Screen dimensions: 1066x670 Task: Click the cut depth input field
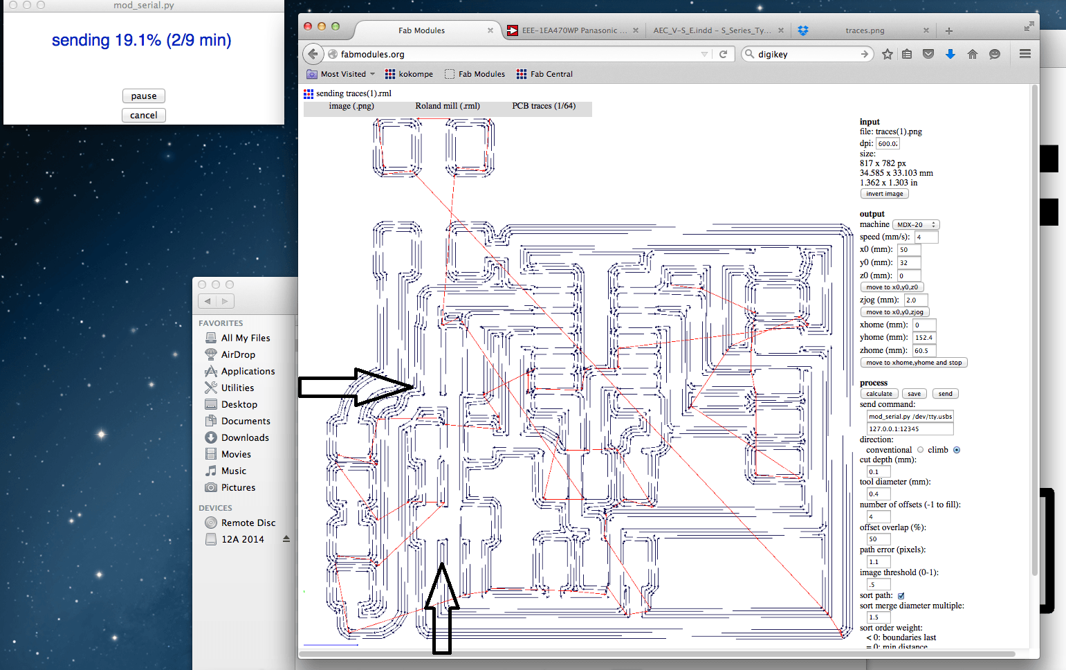[x=879, y=472]
